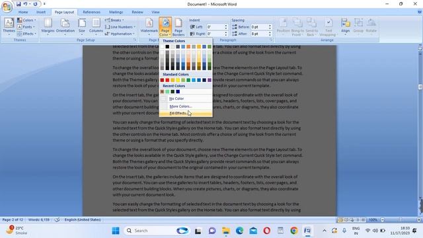Viewport: 423px width, 238px height.
Task: Open the Watermark gallery
Action: (149, 27)
